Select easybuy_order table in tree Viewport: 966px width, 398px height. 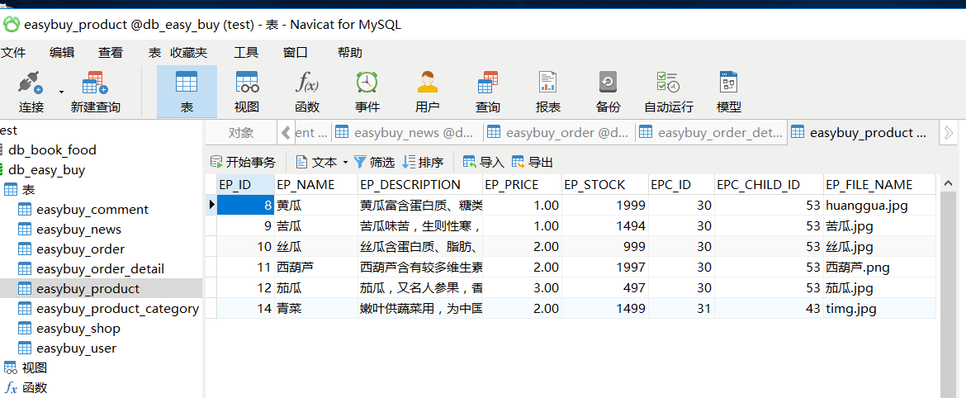81,249
